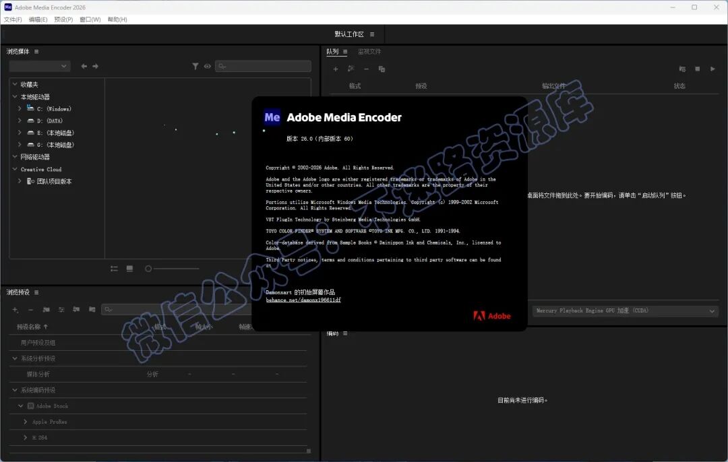
Task: Start the queue with play button
Action: [x=712, y=69]
